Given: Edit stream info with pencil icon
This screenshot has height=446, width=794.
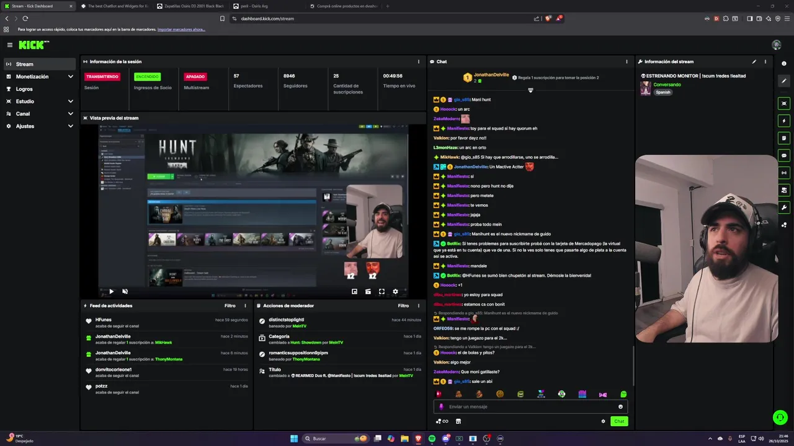Looking at the screenshot, I should 754,62.
